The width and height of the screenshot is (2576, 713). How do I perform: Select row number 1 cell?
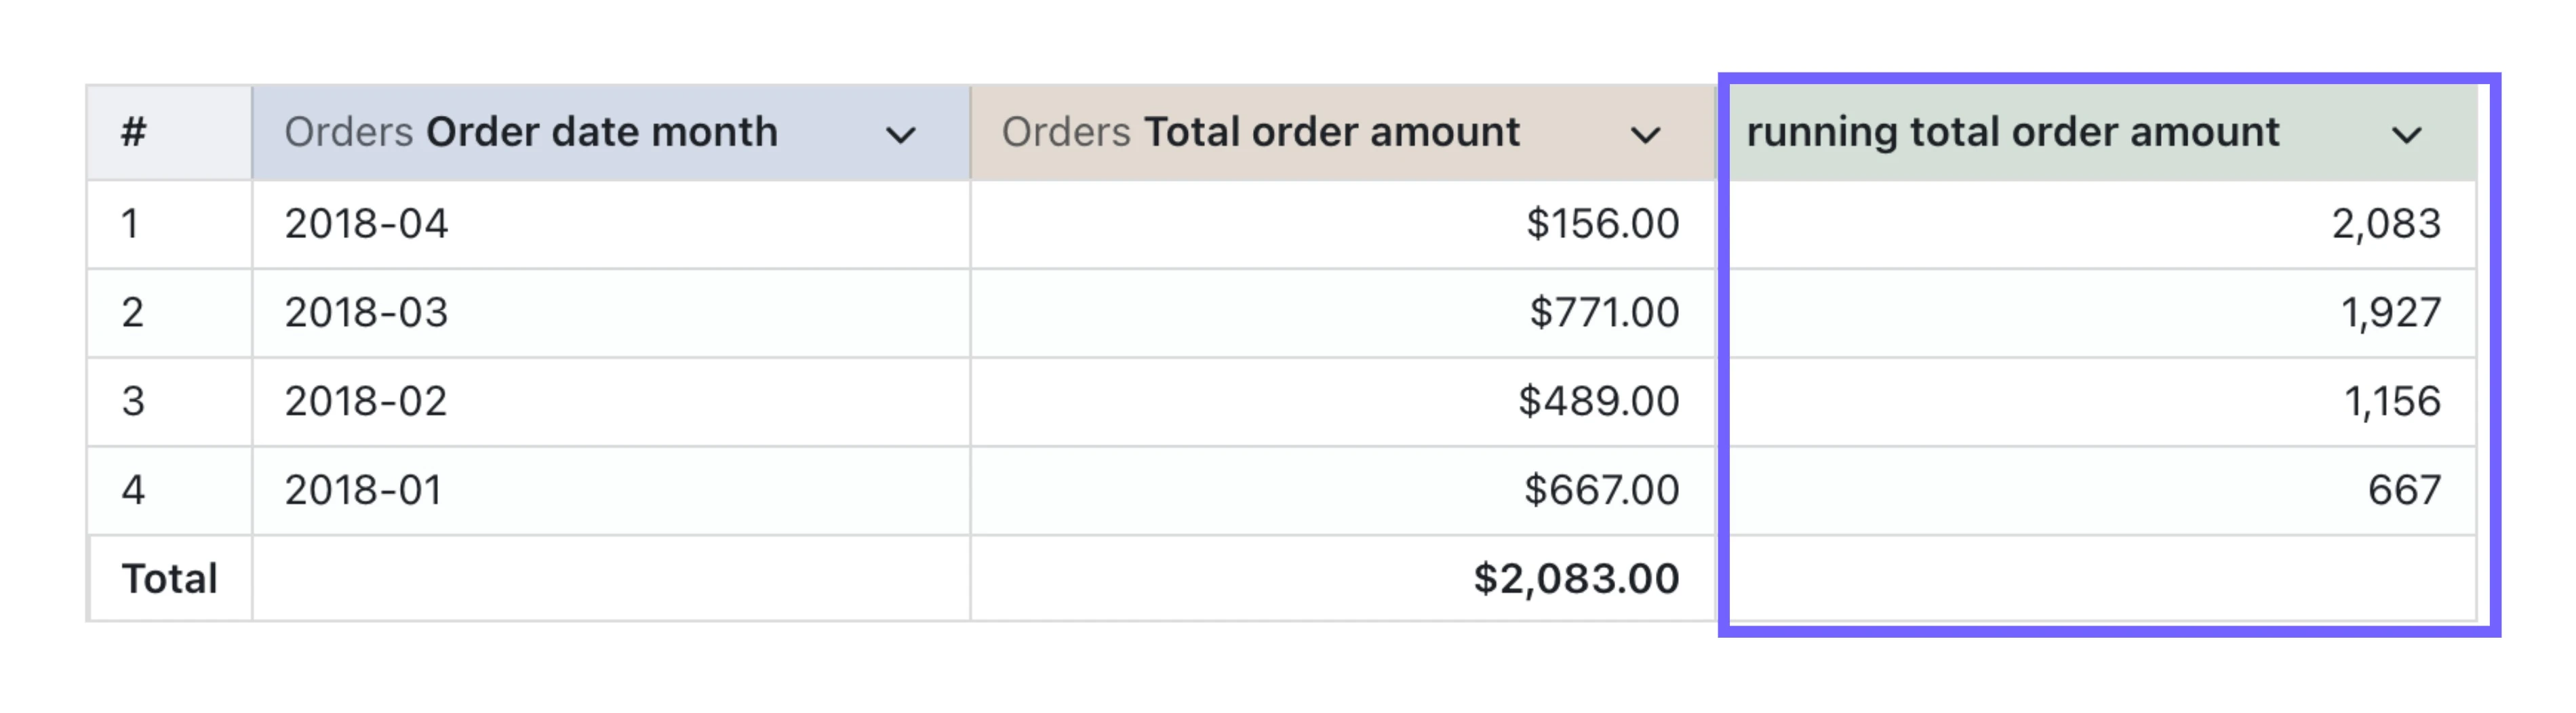point(130,223)
